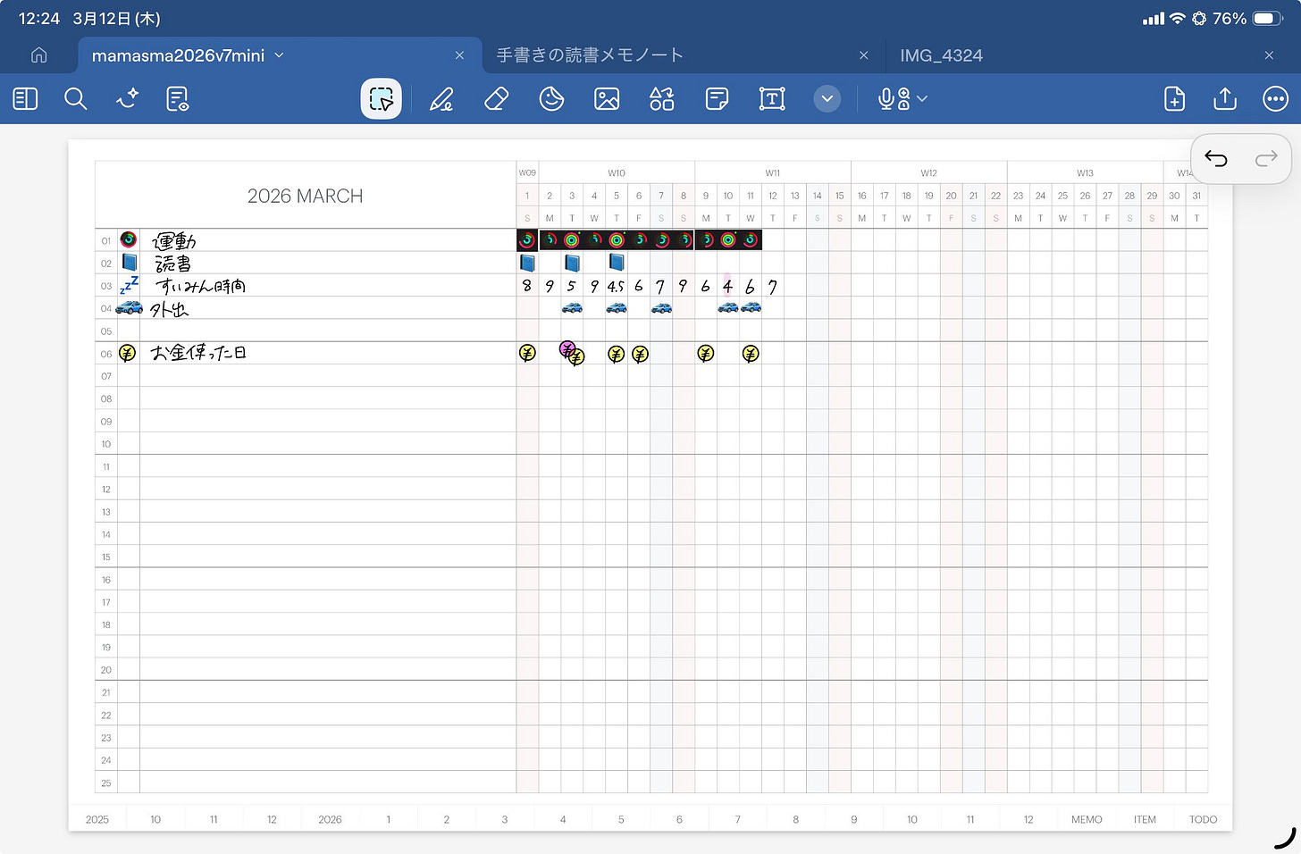Go to month 7 in bottom navigation
The image size is (1301, 854).
[737, 819]
